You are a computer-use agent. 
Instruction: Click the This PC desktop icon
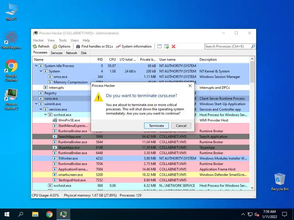point(11,12)
